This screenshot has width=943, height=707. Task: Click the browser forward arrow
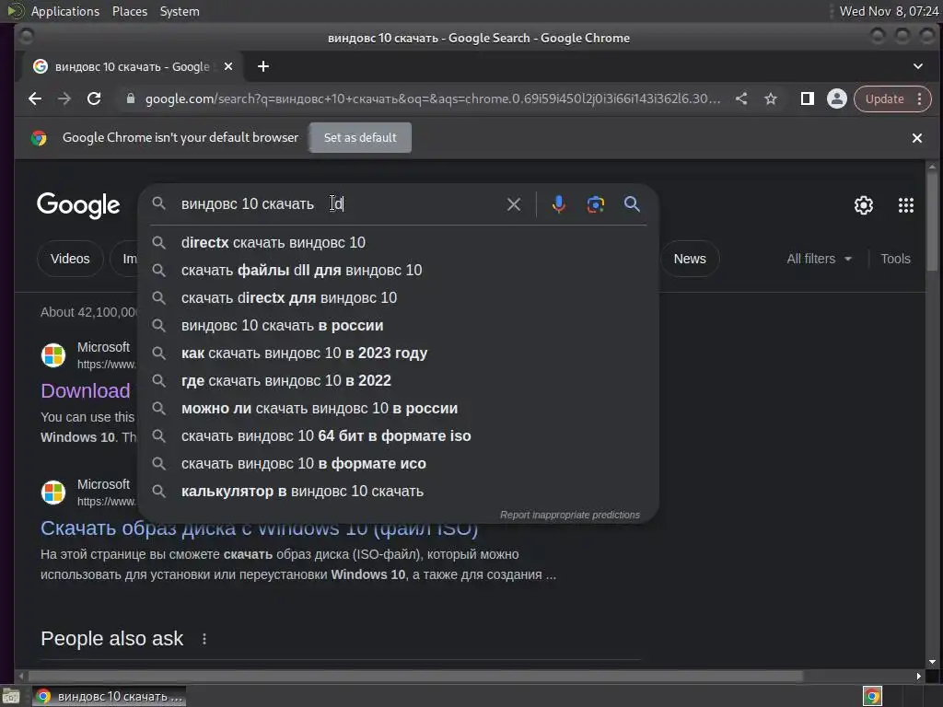click(x=64, y=99)
